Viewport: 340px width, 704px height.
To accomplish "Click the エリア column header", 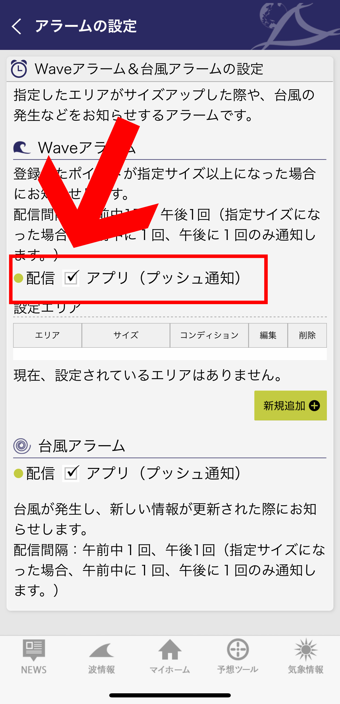I will pos(47,335).
